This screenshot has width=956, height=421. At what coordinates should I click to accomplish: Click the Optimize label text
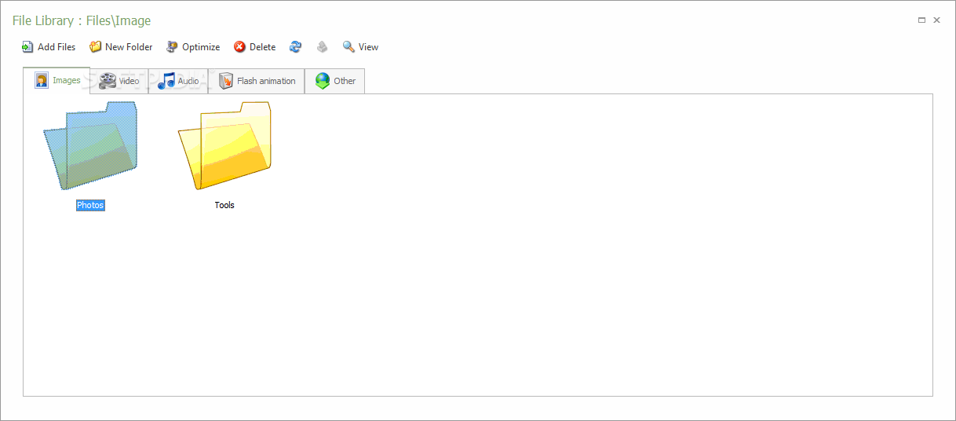[201, 47]
